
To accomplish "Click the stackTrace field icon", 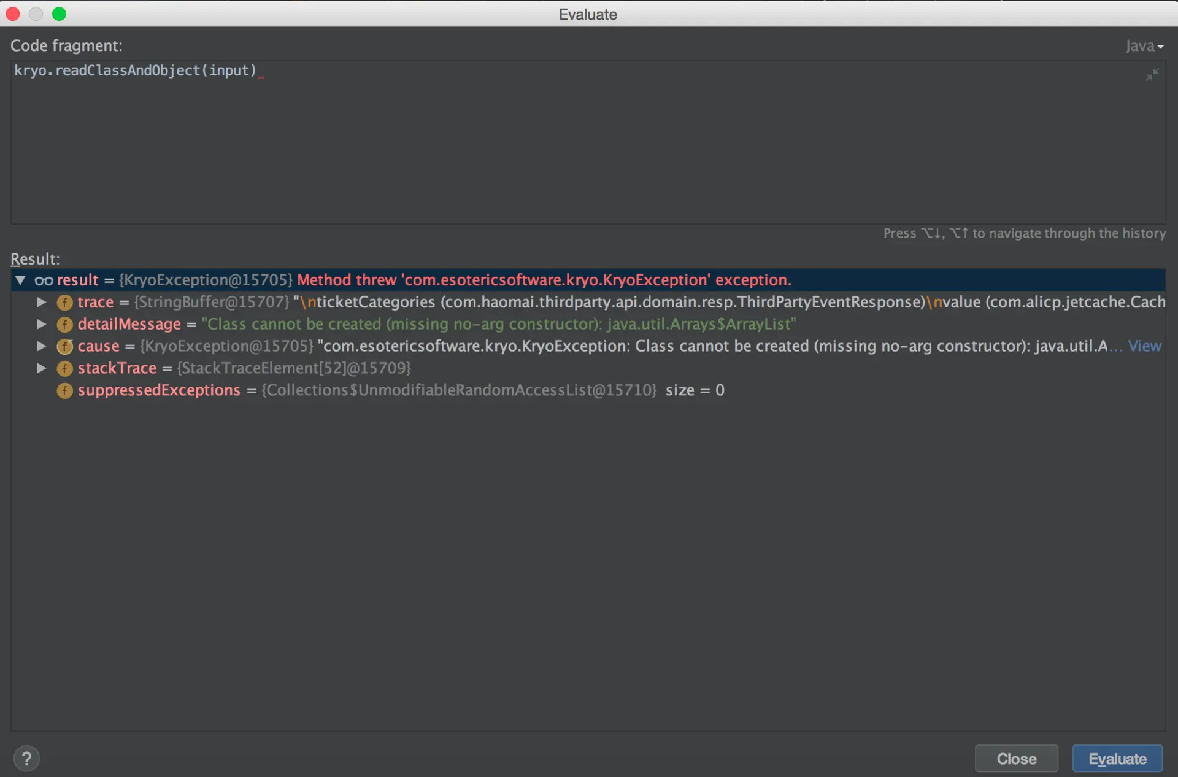I will [64, 369].
